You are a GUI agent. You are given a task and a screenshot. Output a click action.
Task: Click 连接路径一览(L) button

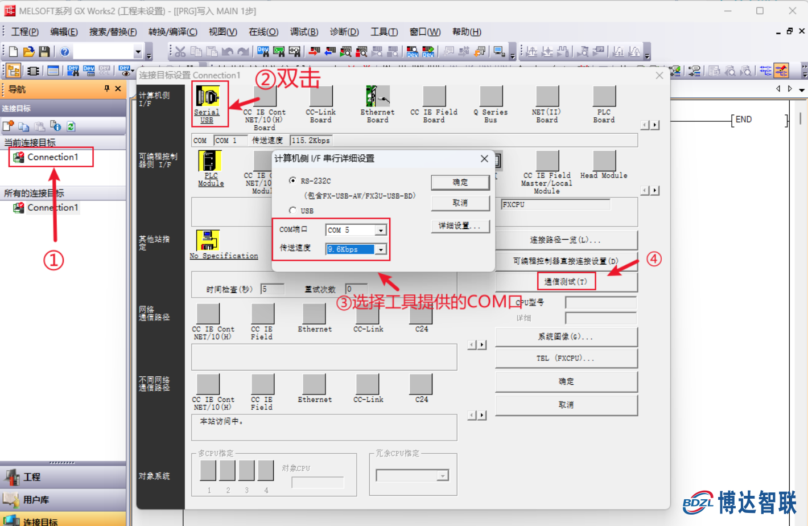[x=566, y=240]
